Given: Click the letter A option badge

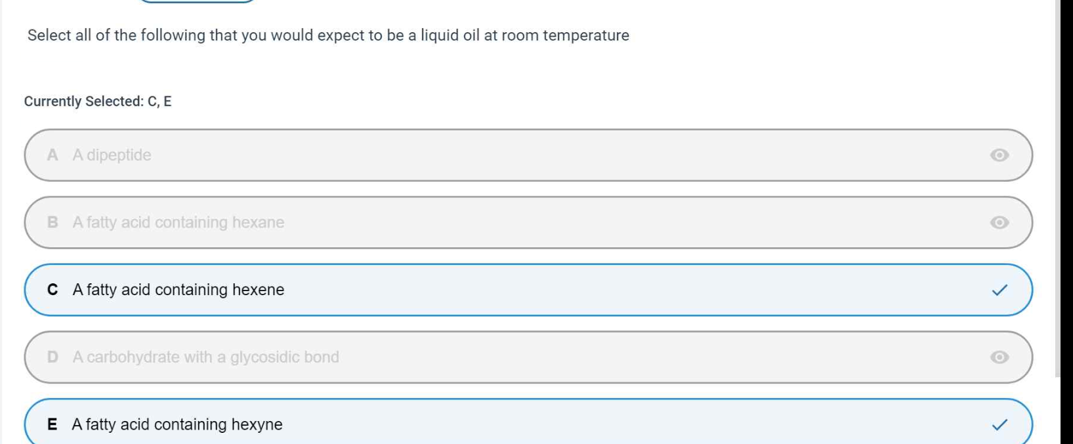Looking at the screenshot, I should click(53, 155).
